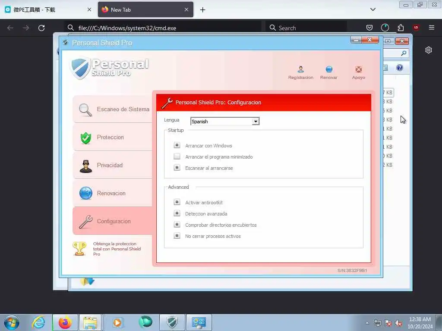Viewport: 442px width, 331px height.
Task: Open a new Firefox tab
Action: coord(203,10)
